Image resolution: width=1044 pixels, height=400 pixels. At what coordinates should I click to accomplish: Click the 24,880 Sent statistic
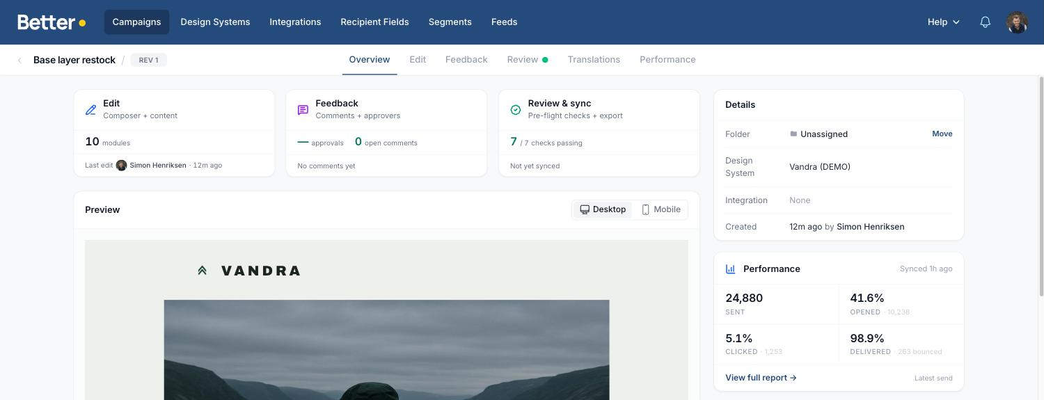tap(745, 304)
